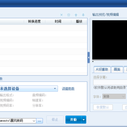Open the 未选择设备 device dropdown

pos(29,89)
